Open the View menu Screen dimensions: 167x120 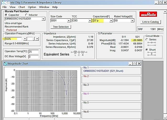[x=13, y=7]
